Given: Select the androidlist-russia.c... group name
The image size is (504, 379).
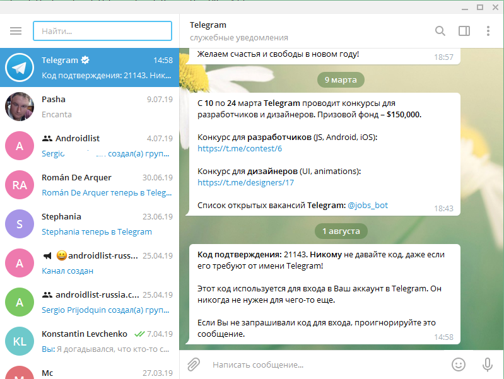Looking at the screenshot, I should click(x=97, y=294).
